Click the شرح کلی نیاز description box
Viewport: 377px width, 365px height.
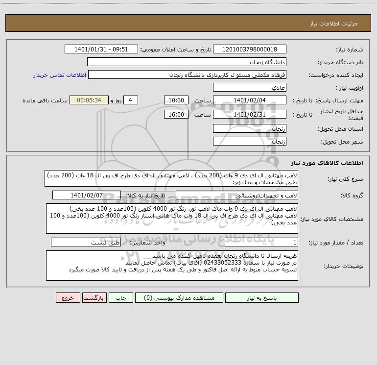click(x=171, y=178)
